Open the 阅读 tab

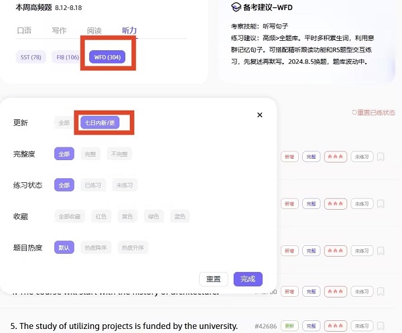pyautogui.click(x=94, y=31)
